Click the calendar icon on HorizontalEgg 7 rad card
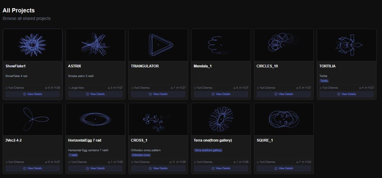Image resolution: width=382 pixels, height=178 pixels. [x=115, y=162]
